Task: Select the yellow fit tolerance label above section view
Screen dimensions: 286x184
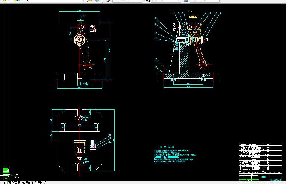Action: pyautogui.click(x=193, y=17)
